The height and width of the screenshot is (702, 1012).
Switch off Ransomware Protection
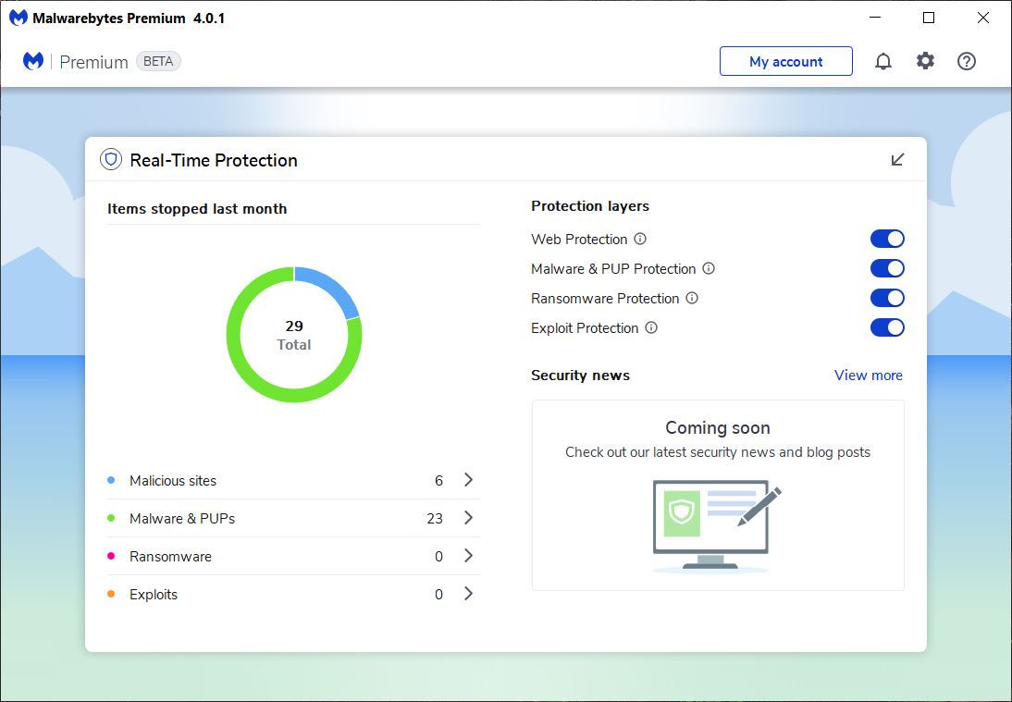pyautogui.click(x=887, y=298)
